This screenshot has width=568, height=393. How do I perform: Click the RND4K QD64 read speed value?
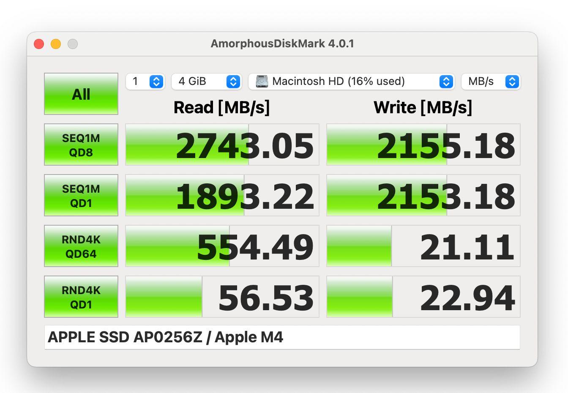click(x=255, y=246)
